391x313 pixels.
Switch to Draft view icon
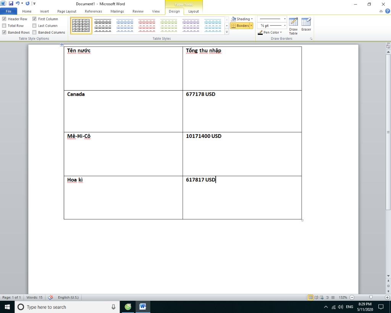(x=333, y=297)
